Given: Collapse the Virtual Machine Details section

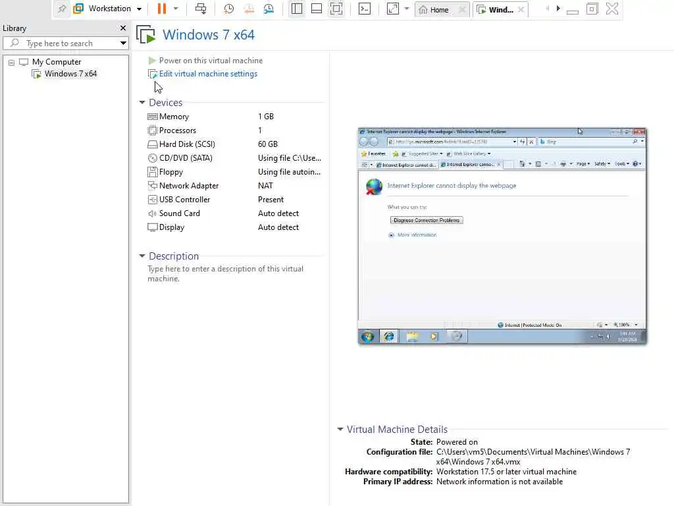Looking at the screenshot, I should tap(340, 429).
